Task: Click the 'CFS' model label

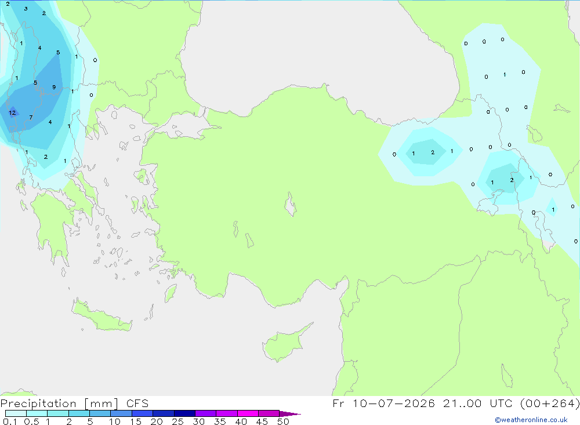Action: (137, 403)
